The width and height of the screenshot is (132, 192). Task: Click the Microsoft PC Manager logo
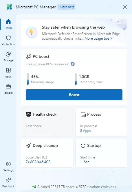(9, 7)
